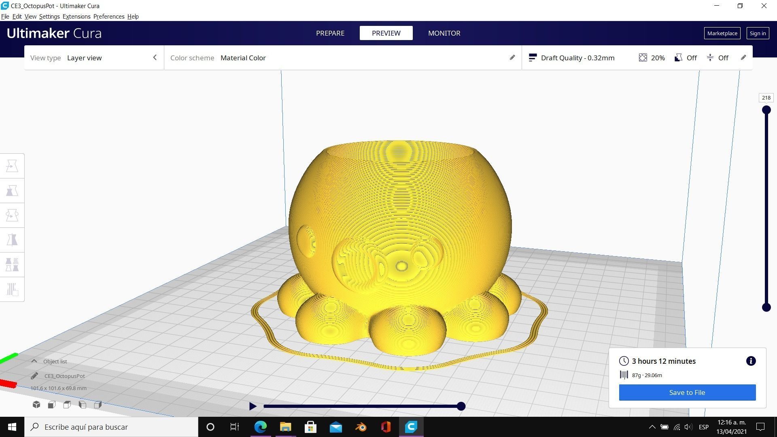The height and width of the screenshot is (437, 777).
Task: Collapse the View type panel chevron
Action: point(155,57)
